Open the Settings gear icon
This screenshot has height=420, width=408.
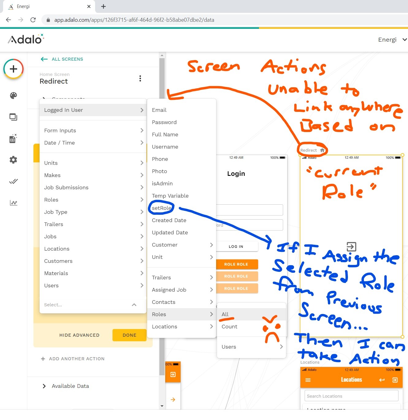[x=13, y=160]
